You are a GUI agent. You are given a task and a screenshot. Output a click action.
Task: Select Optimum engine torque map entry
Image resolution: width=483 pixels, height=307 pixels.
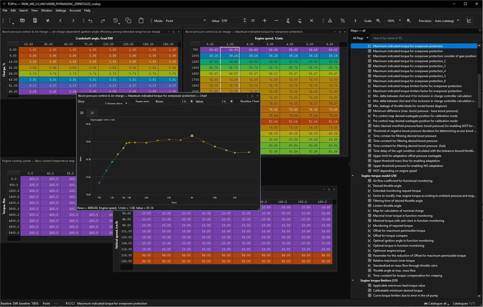(x=389, y=250)
